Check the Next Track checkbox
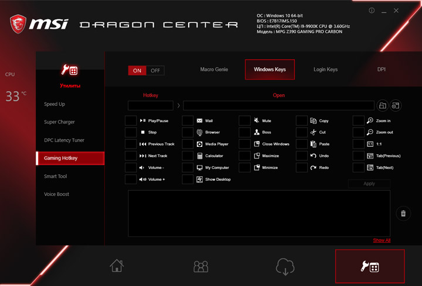The image size is (422, 286). pyautogui.click(x=131, y=156)
